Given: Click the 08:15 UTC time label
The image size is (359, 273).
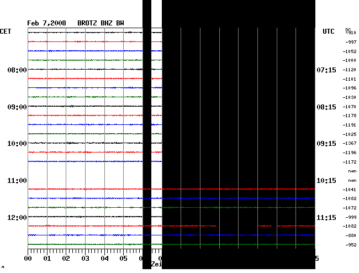Looking at the screenshot, I should pyautogui.click(x=327, y=107).
